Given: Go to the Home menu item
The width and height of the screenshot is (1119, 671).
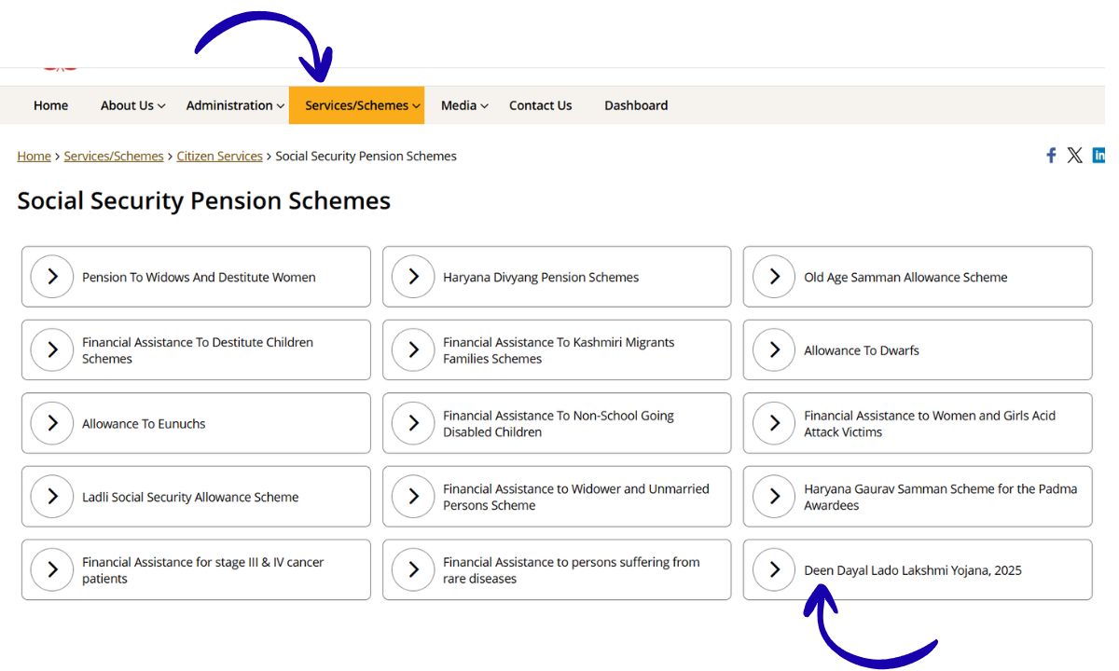Looking at the screenshot, I should tap(50, 105).
